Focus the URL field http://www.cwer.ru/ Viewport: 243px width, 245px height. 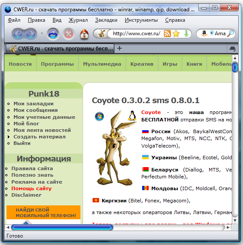(x=136, y=34)
